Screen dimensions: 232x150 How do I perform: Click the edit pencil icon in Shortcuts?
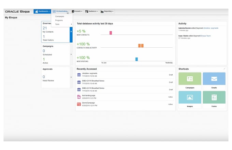[x=224, y=69]
